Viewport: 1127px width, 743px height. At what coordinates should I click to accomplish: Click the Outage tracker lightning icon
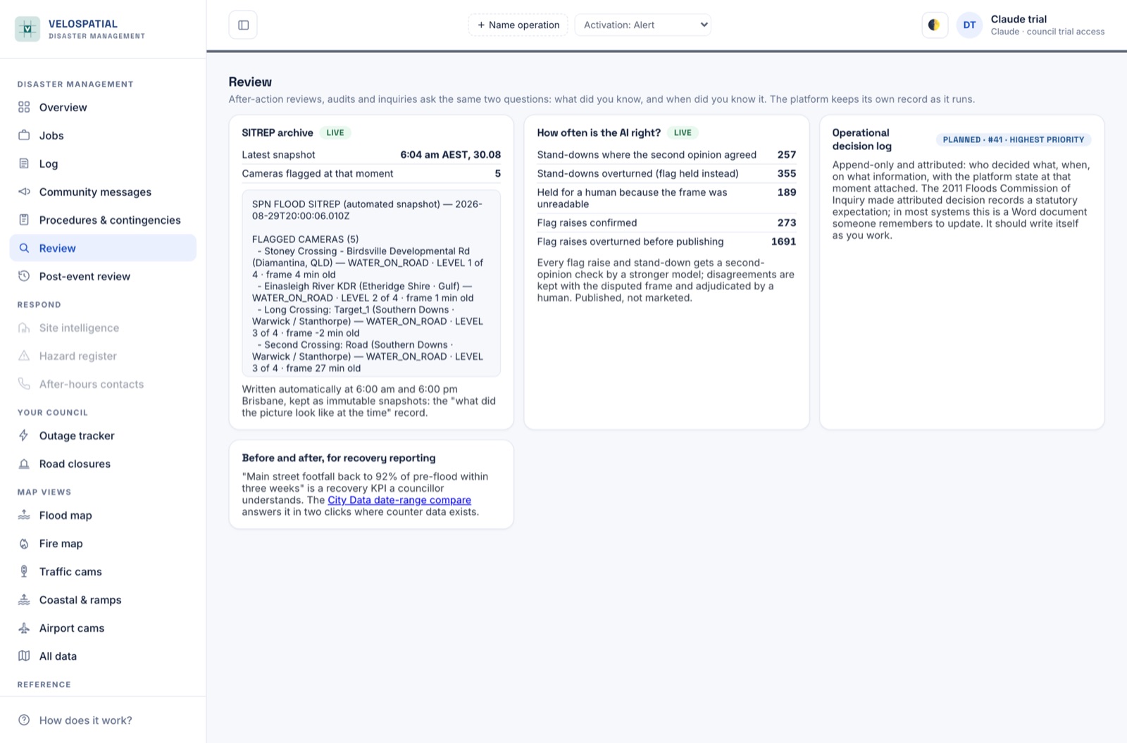click(x=24, y=435)
